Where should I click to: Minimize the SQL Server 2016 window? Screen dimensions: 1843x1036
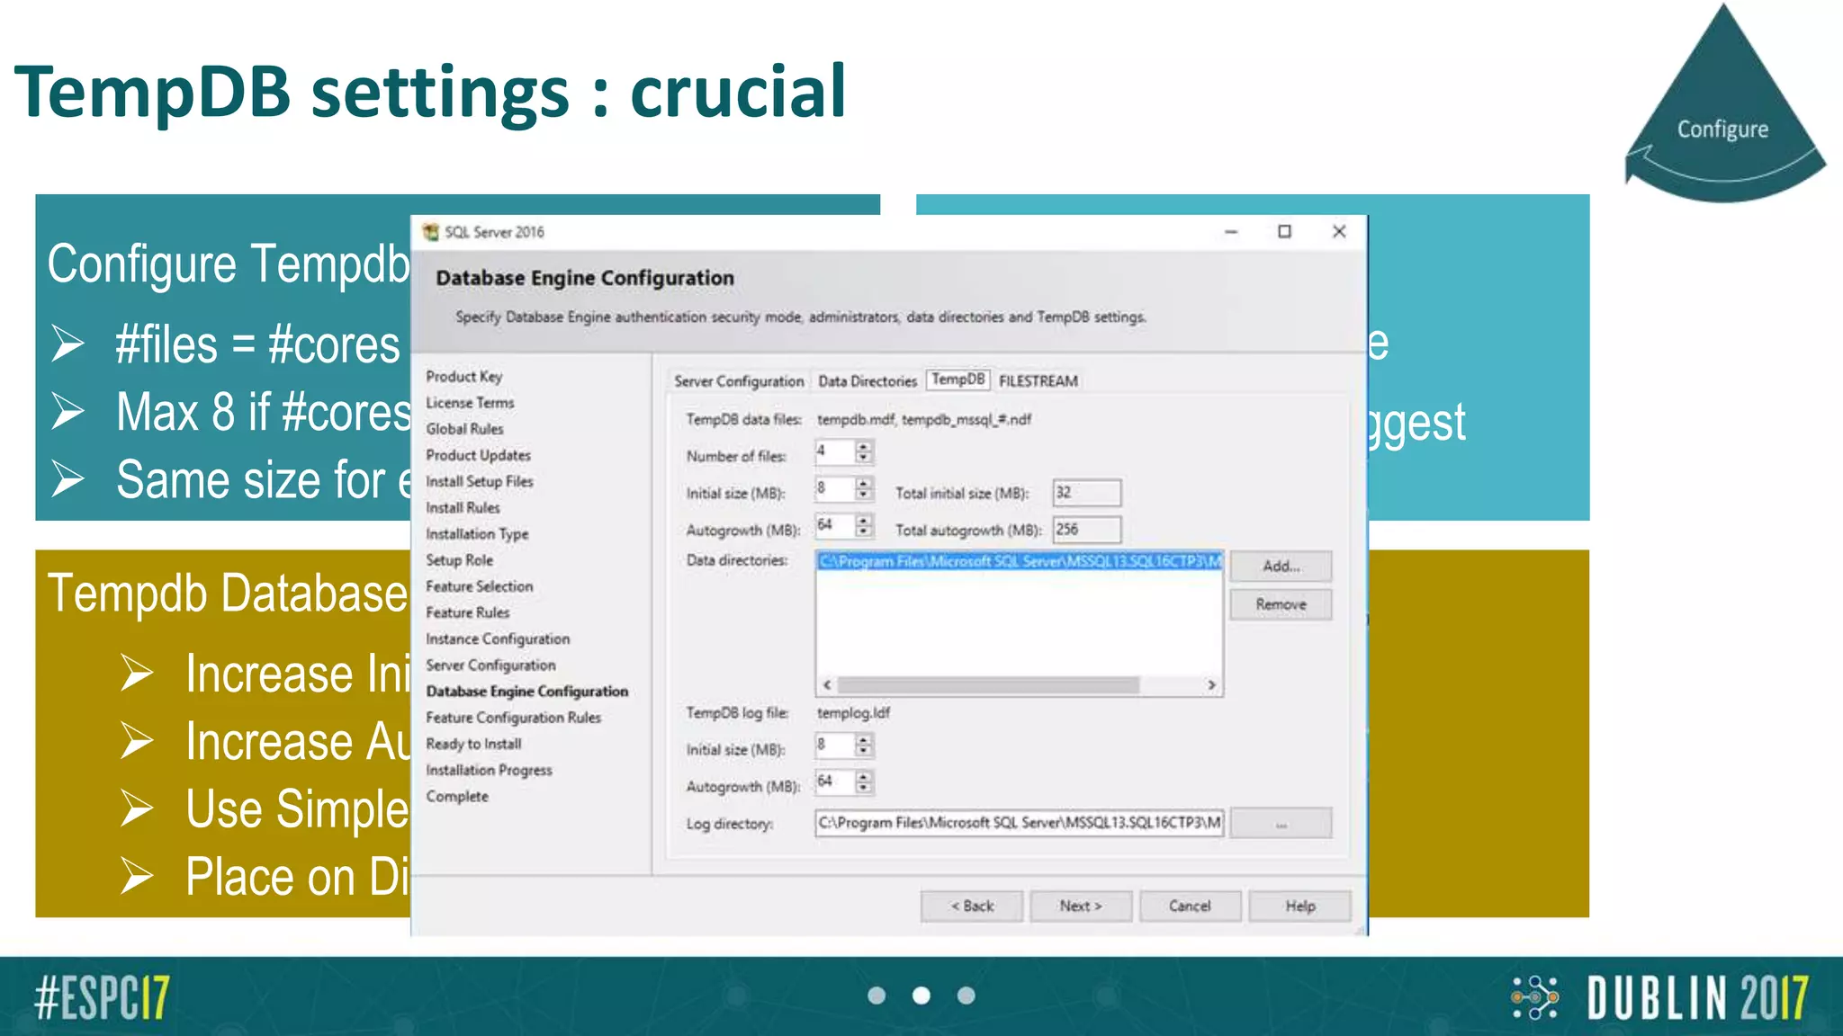click(1231, 232)
